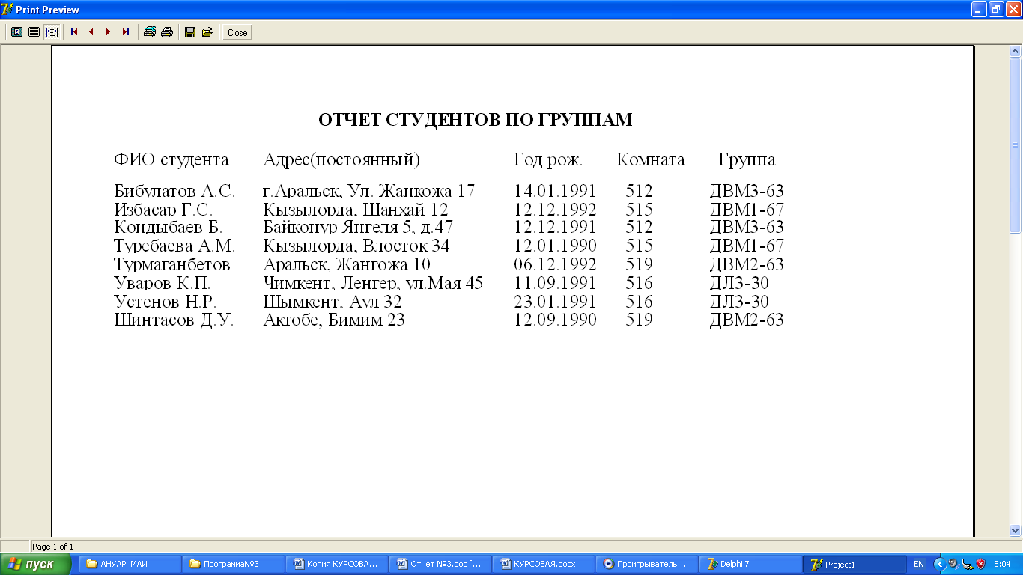Click group ДВМ2-63 in Шинтасов's row
The width and height of the screenshot is (1023, 575).
pyautogui.click(x=747, y=320)
